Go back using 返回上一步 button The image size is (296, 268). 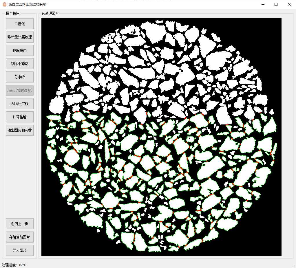tap(20, 224)
